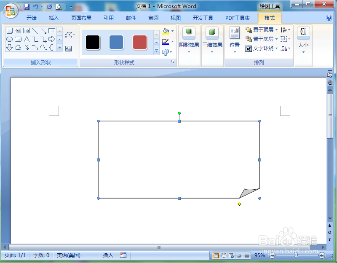Open the 审阅 Review tab
Viewport: 337px width, 263px height.
point(153,18)
